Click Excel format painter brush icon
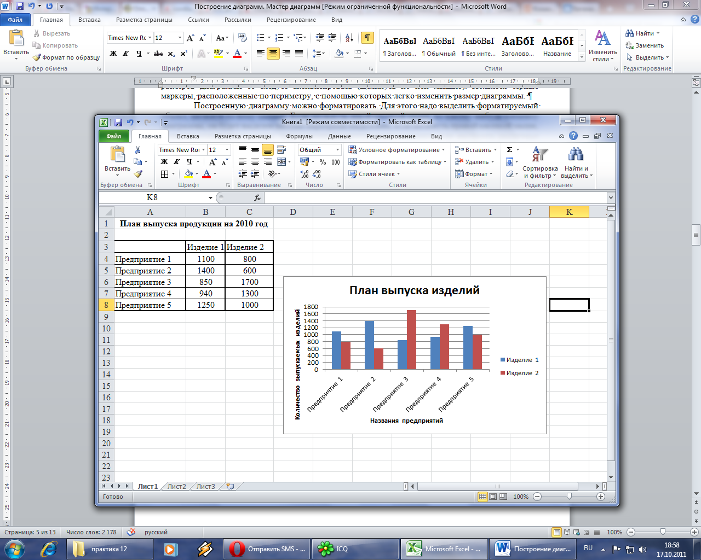The image size is (701, 560). pyautogui.click(x=137, y=174)
